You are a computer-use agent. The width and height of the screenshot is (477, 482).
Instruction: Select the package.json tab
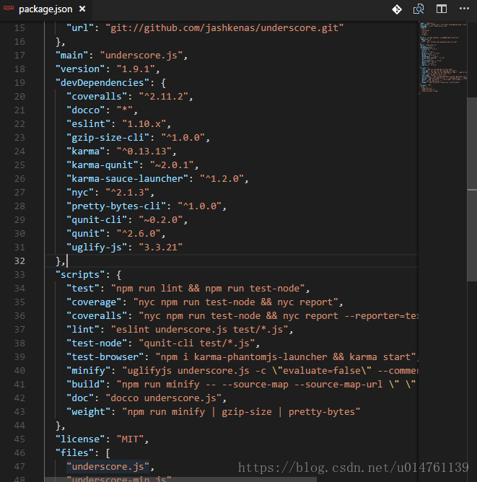coord(45,9)
